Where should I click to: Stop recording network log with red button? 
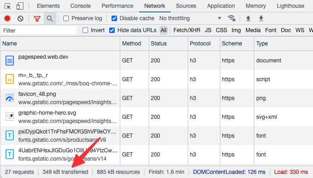tap(7, 18)
